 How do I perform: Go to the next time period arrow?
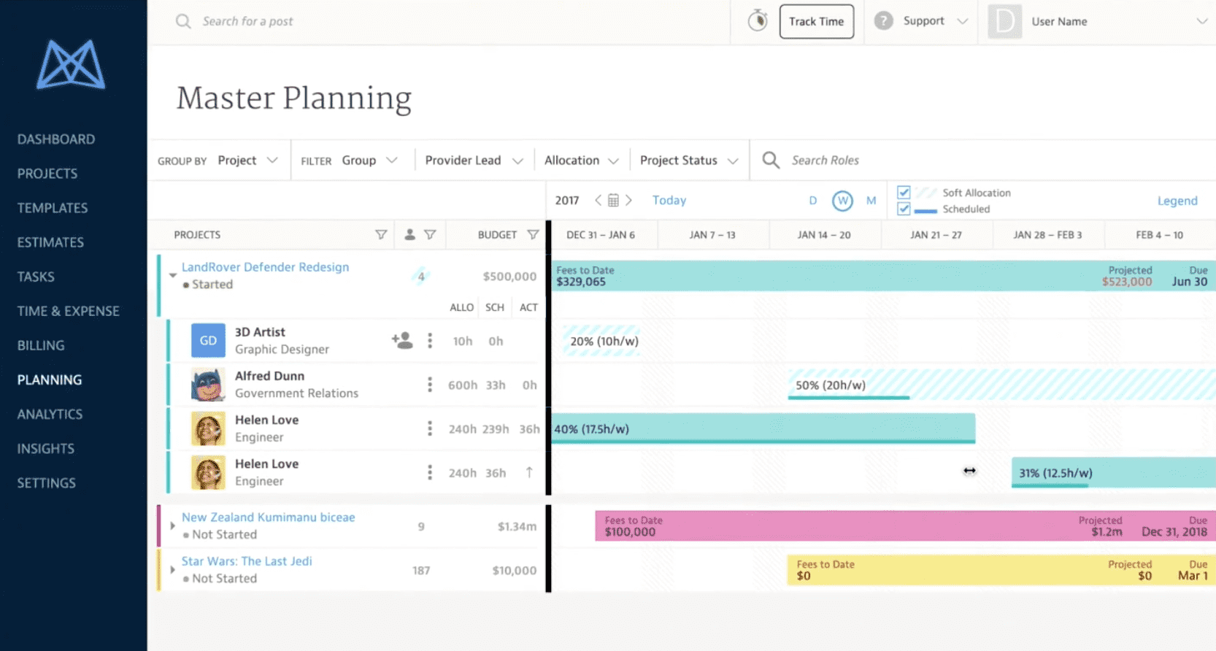click(629, 200)
